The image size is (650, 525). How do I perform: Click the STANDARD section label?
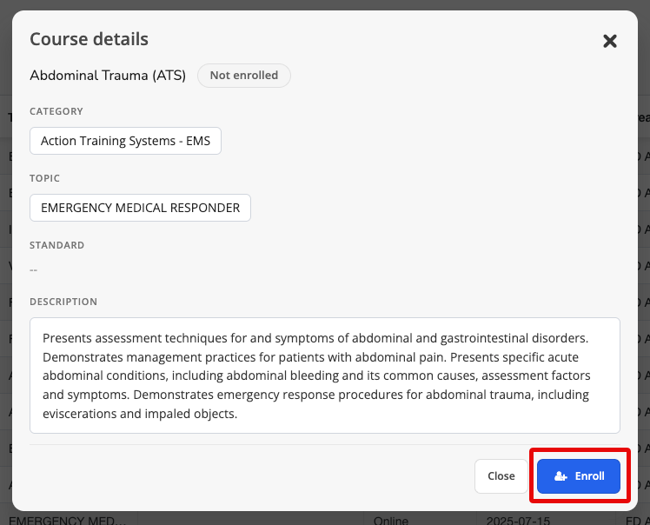click(56, 245)
